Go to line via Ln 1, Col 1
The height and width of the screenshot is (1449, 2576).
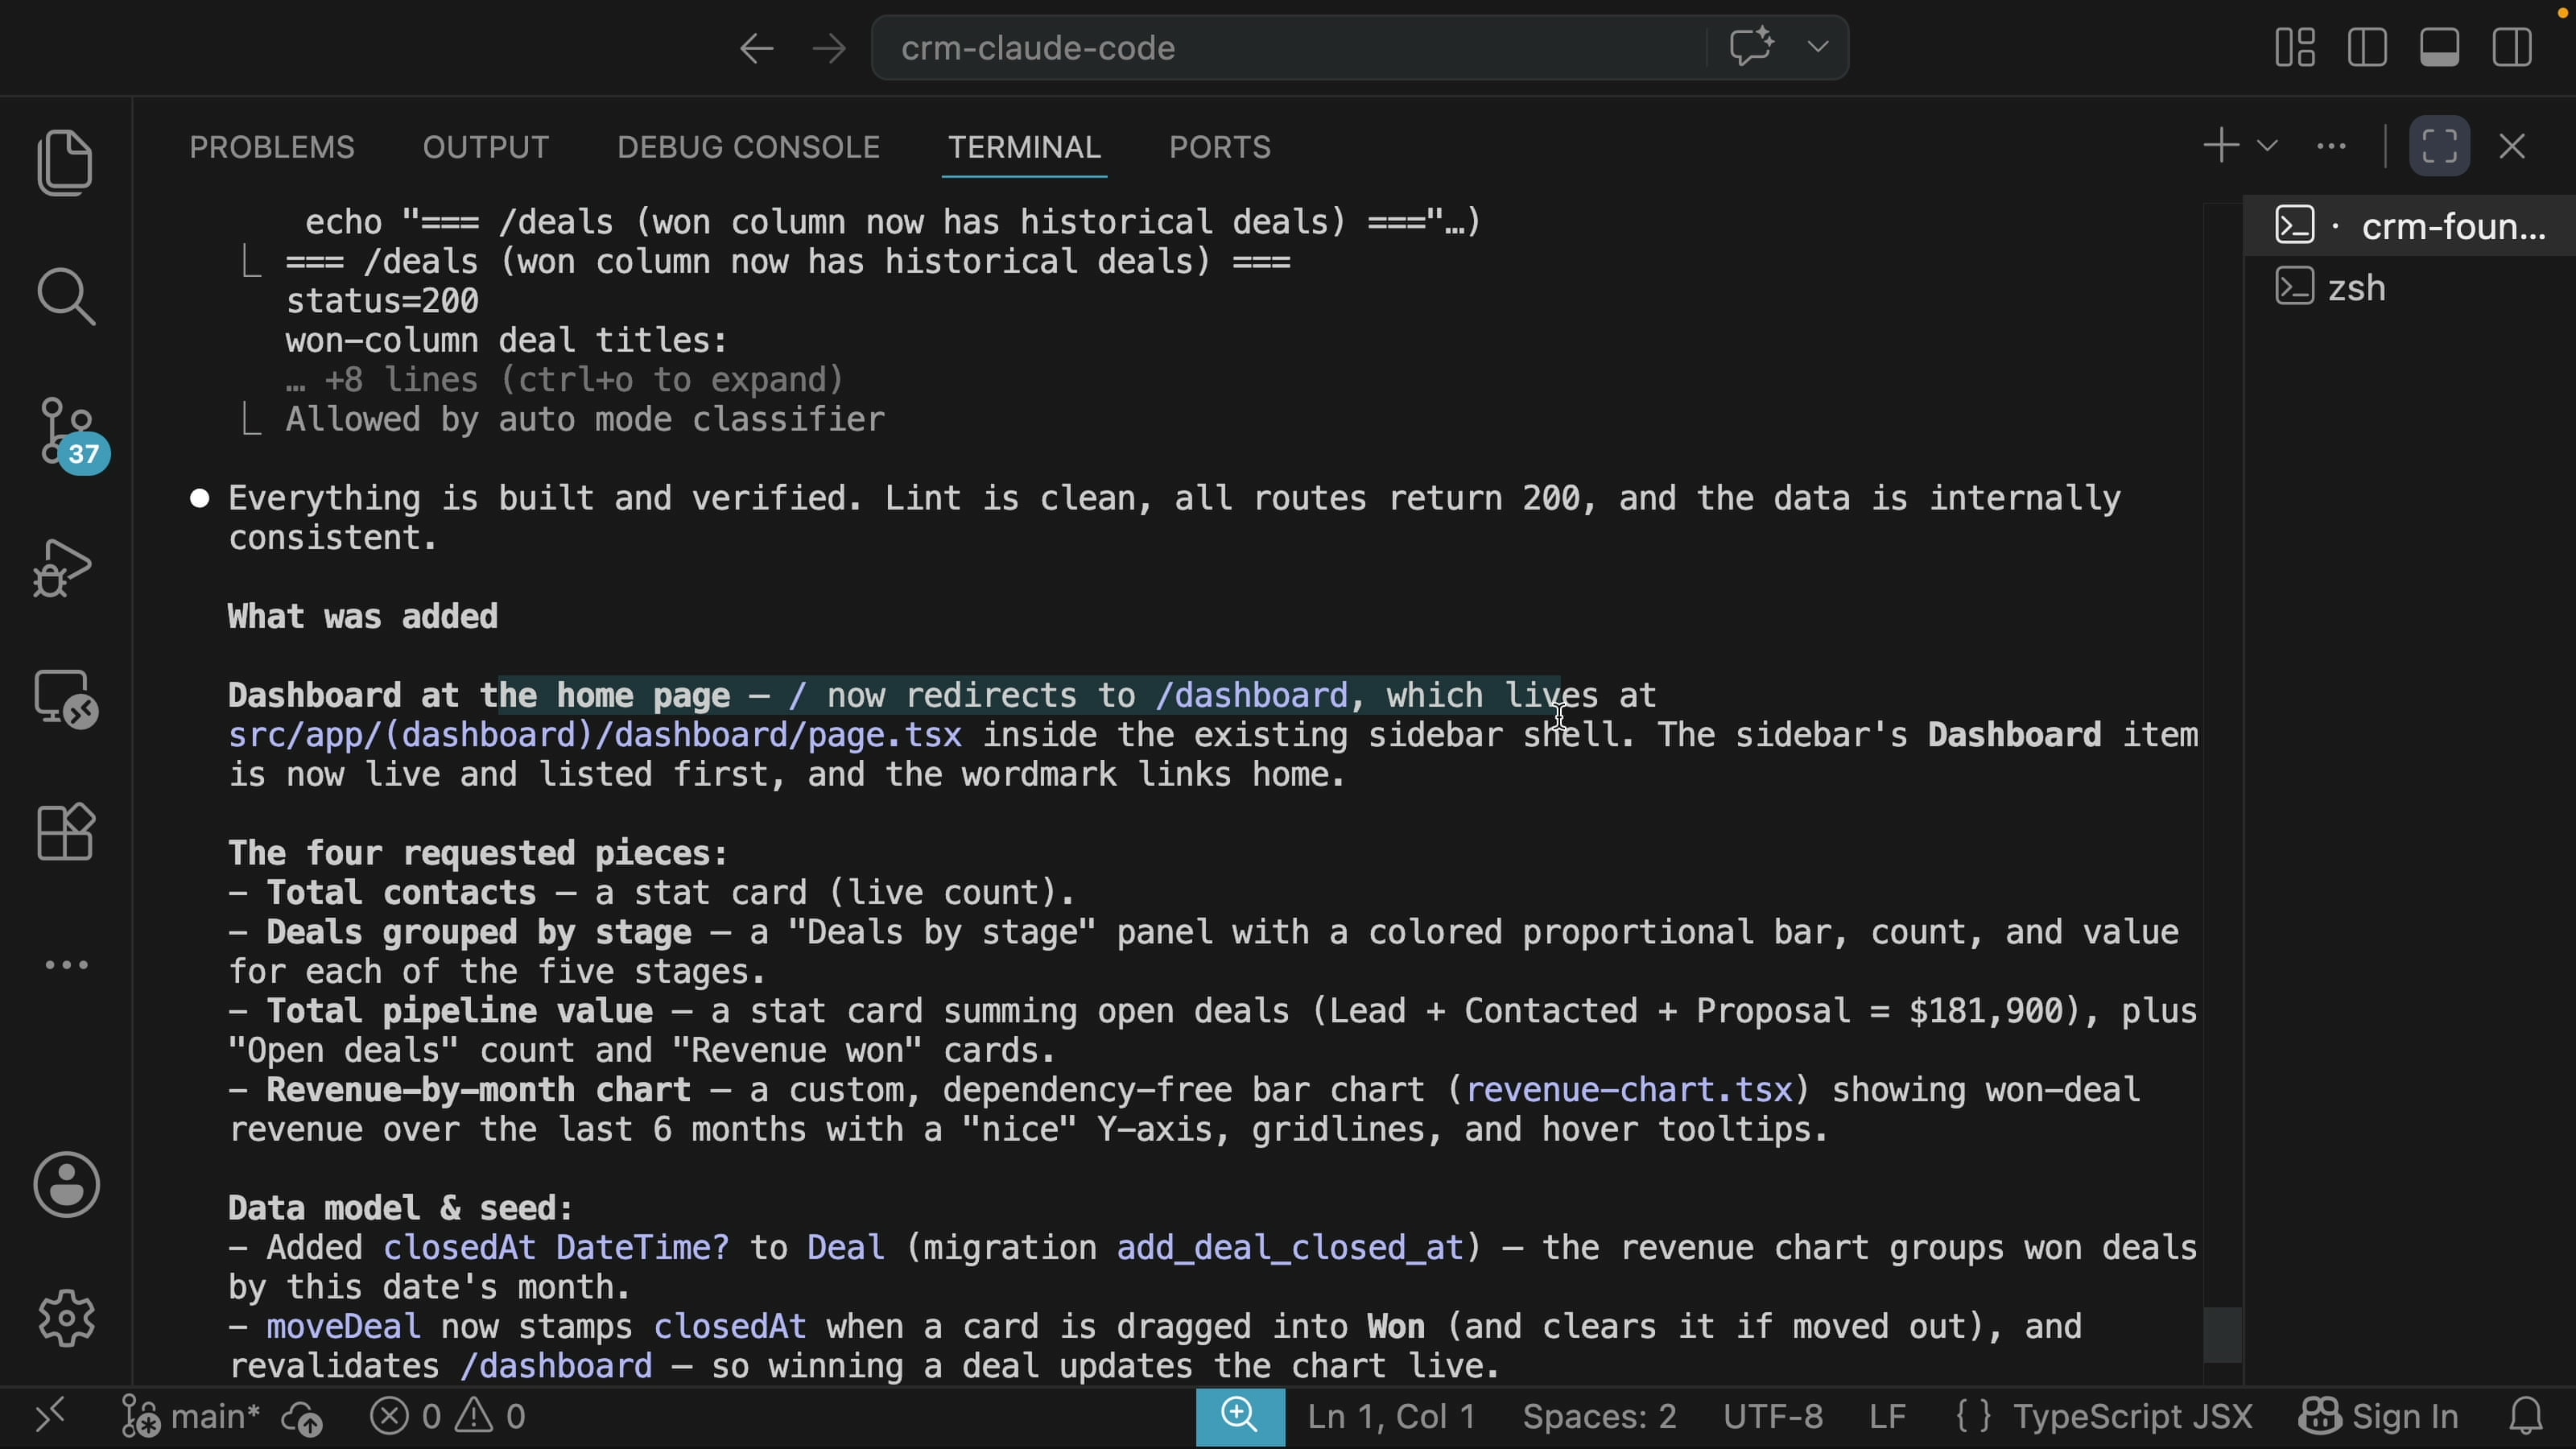click(1392, 1416)
